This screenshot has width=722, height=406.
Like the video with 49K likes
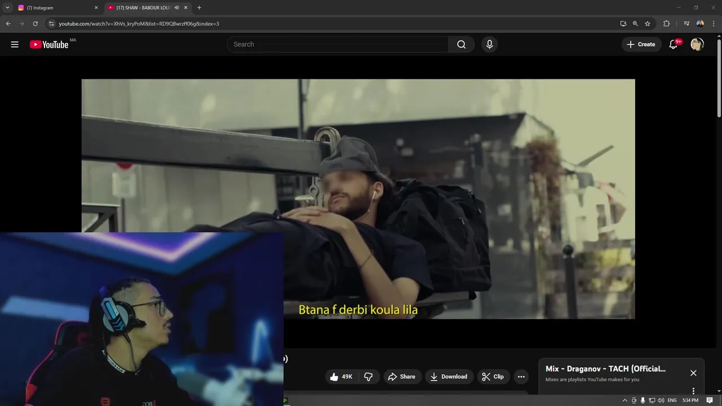click(x=342, y=377)
